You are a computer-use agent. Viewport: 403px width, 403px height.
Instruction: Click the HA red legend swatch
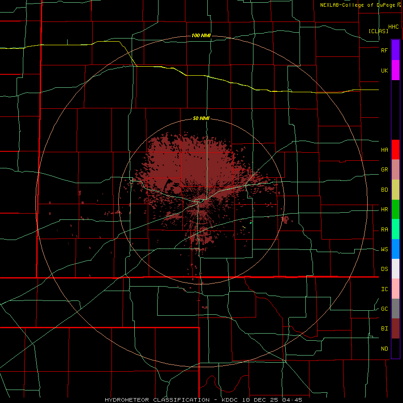pyautogui.click(x=395, y=150)
